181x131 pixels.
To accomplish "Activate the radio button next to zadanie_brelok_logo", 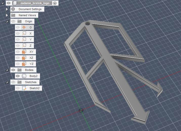I will tap(55, 3).
